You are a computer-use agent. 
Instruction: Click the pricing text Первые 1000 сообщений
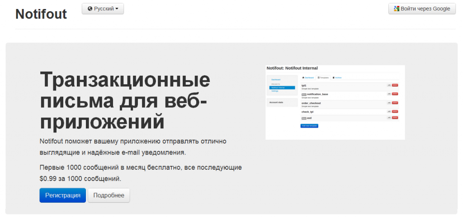point(141,173)
